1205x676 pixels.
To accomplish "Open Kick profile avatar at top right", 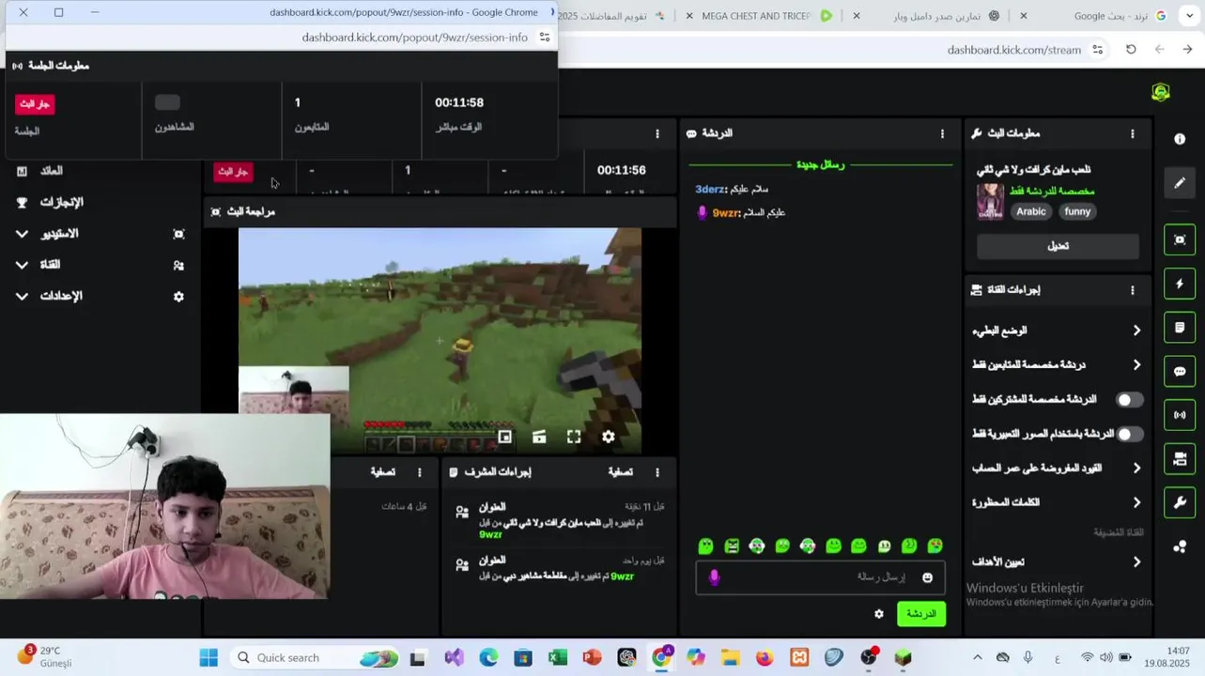I will point(1161,92).
